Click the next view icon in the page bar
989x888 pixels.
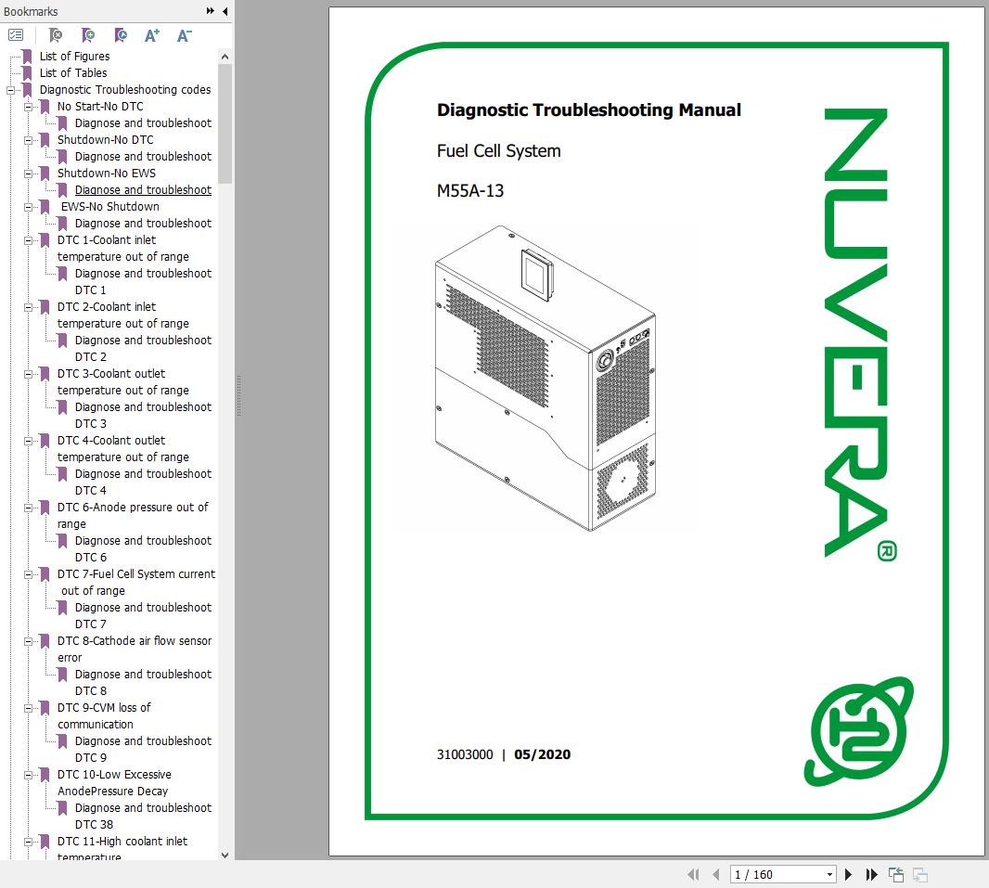[920, 874]
